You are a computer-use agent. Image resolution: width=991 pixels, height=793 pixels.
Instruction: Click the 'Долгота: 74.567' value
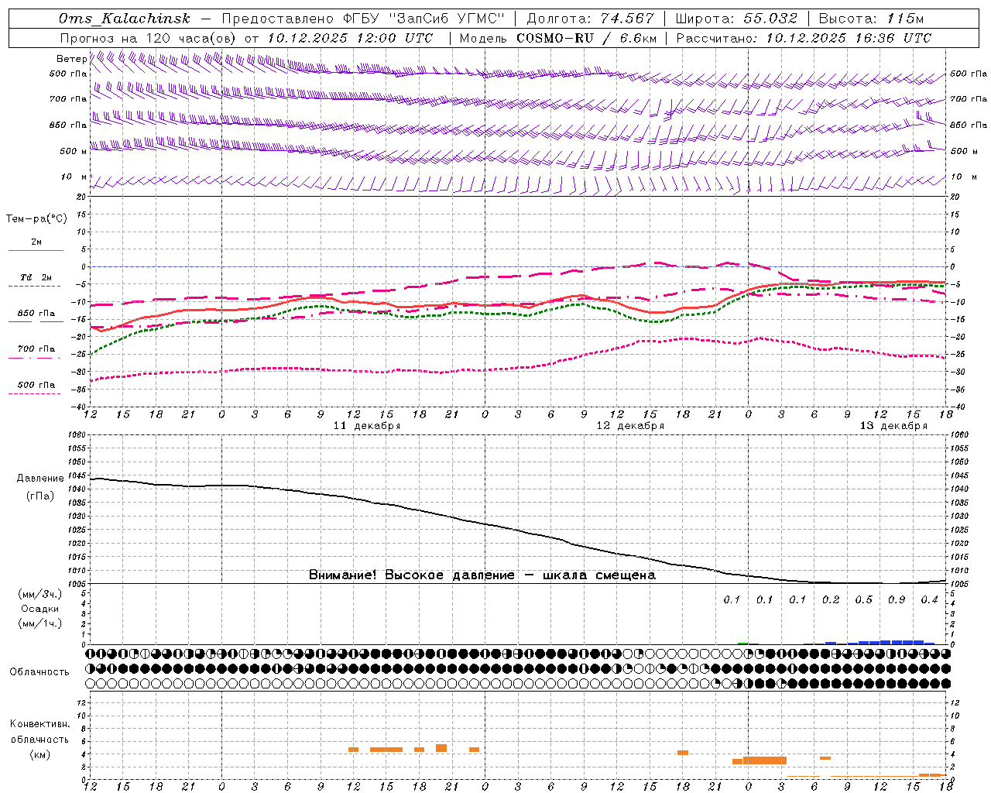(x=590, y=19)
